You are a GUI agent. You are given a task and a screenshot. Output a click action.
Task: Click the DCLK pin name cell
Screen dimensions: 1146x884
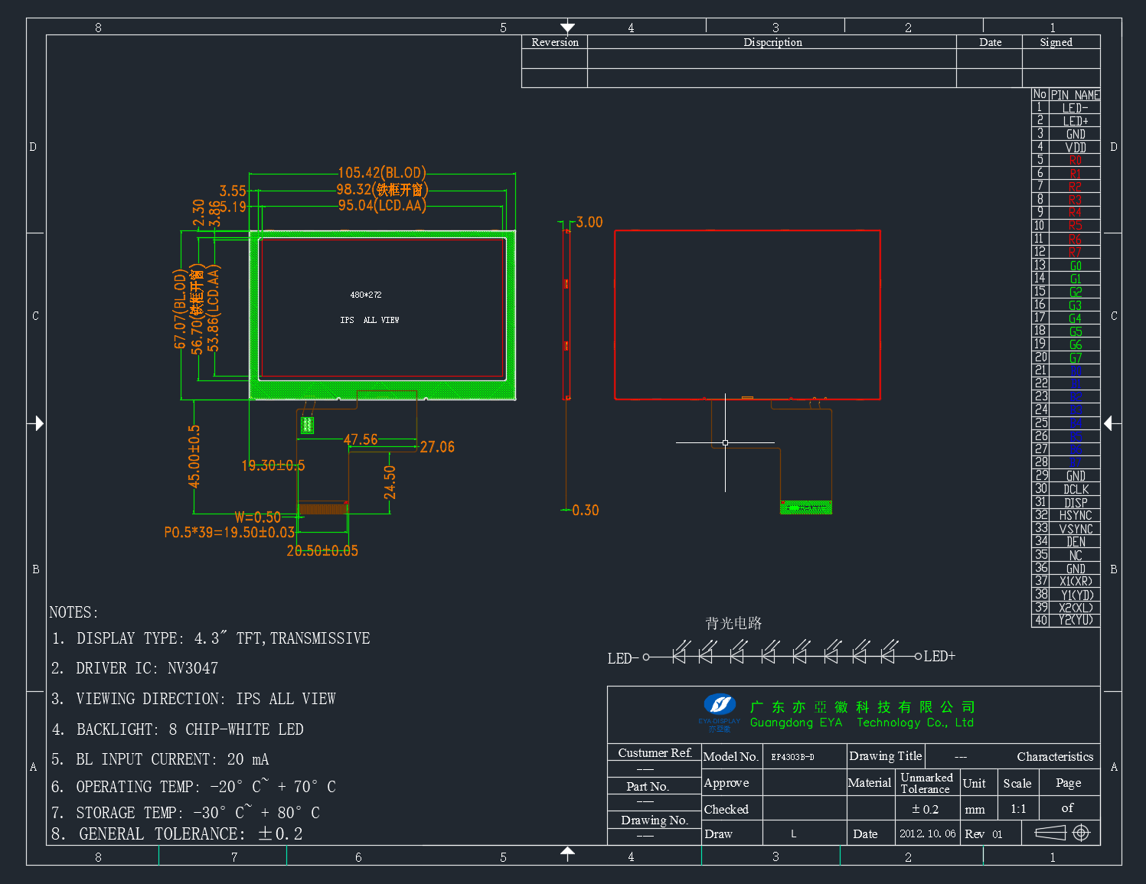1075,489
